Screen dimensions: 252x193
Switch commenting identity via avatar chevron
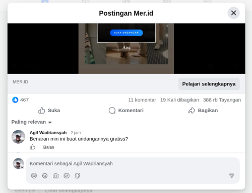pos(22,167)
